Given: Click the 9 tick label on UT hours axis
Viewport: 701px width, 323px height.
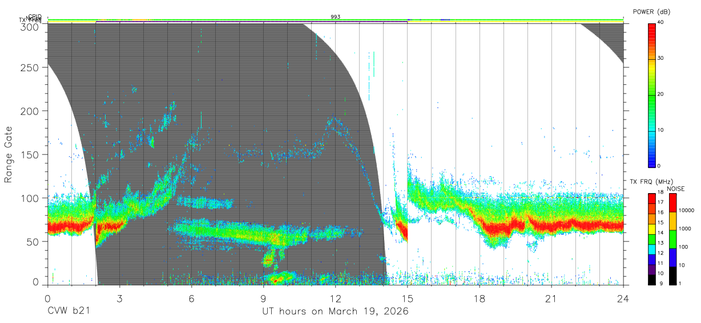Looking at the screenshot, I should (x=263, y=298).
